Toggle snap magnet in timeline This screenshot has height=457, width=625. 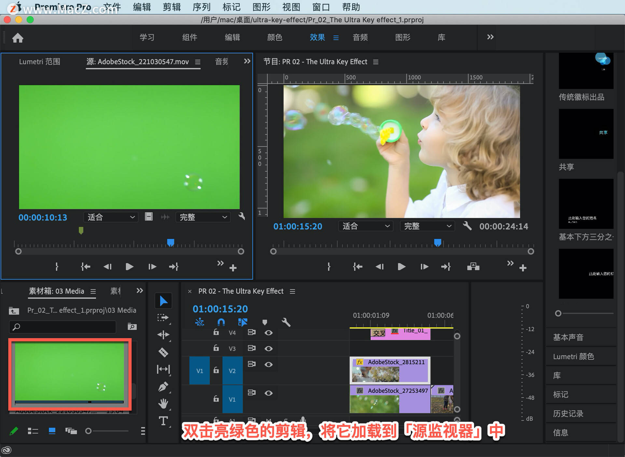pyautogui.click(x=221, y=322)
